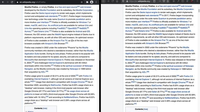Click the padlock icon in Chrome's address bar
The image size is (200, 112).
(17, 2)
